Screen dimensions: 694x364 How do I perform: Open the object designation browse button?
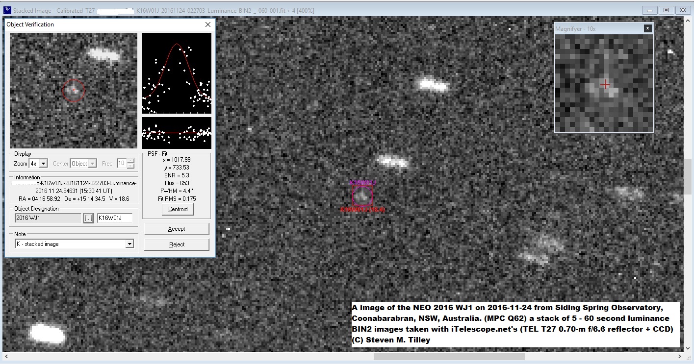pyautogui.click(x=88, y=218)
